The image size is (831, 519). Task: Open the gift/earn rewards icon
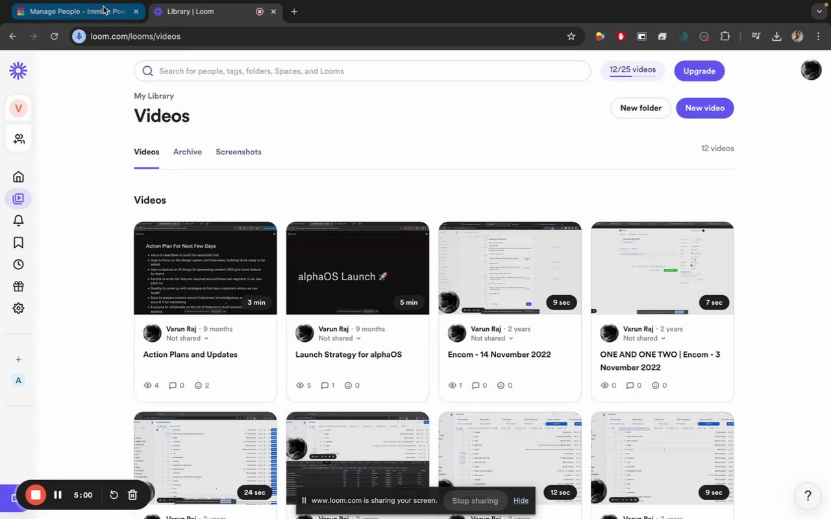point(18,287)
